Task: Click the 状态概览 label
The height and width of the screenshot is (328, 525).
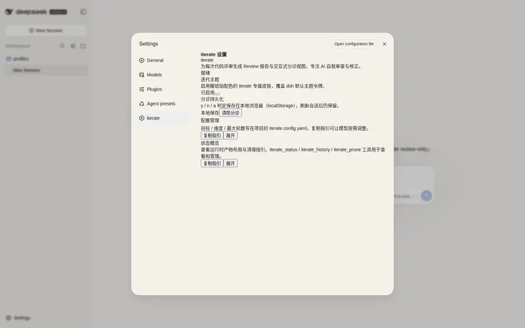Action: (210, 143)
